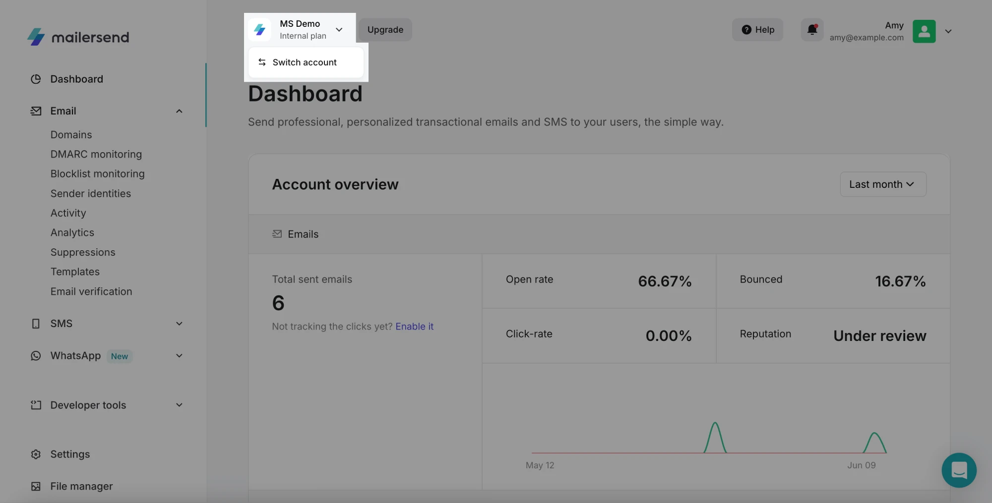This screenshot has height=503, width=992.
Task: Click the File manager image icon
Action: 36,487
